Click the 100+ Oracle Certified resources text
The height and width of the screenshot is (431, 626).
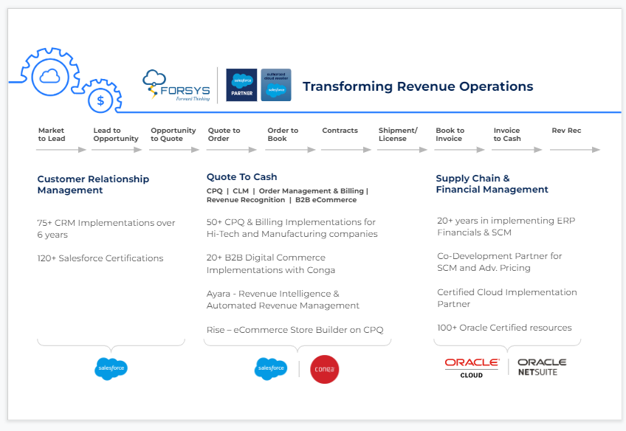coord(504,328)
